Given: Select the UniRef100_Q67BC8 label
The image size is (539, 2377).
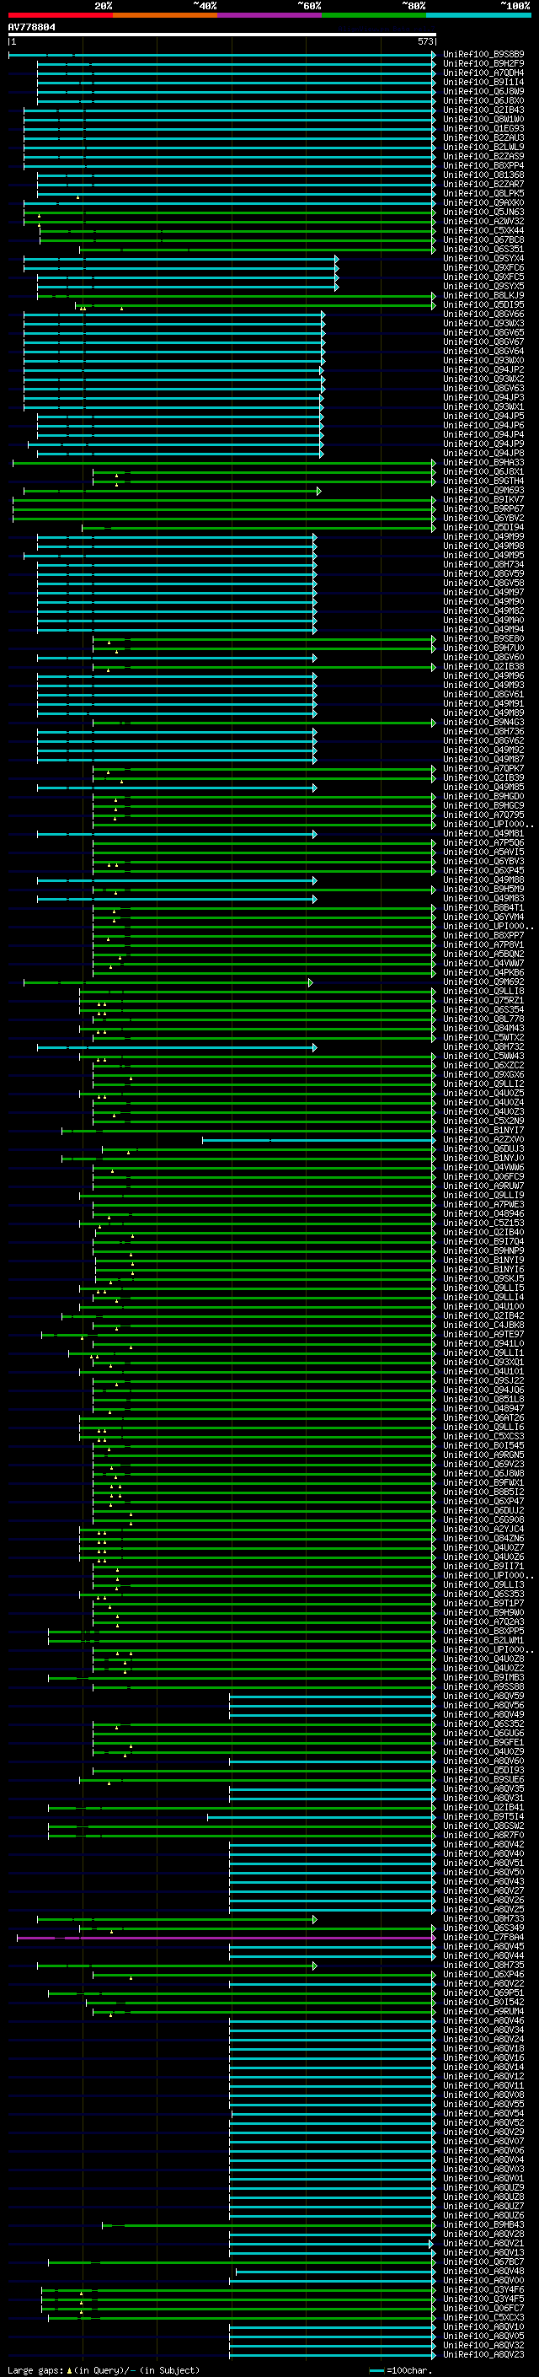Looking at the screenshot, I should click(x=483, y=240).
